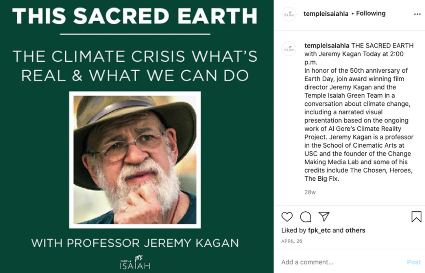Click the caption's Temple Isaiah avatar
This screenshot has width=425, height=273.
[289, 49]
